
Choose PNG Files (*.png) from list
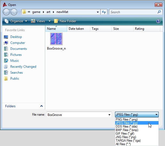(127, 119)
